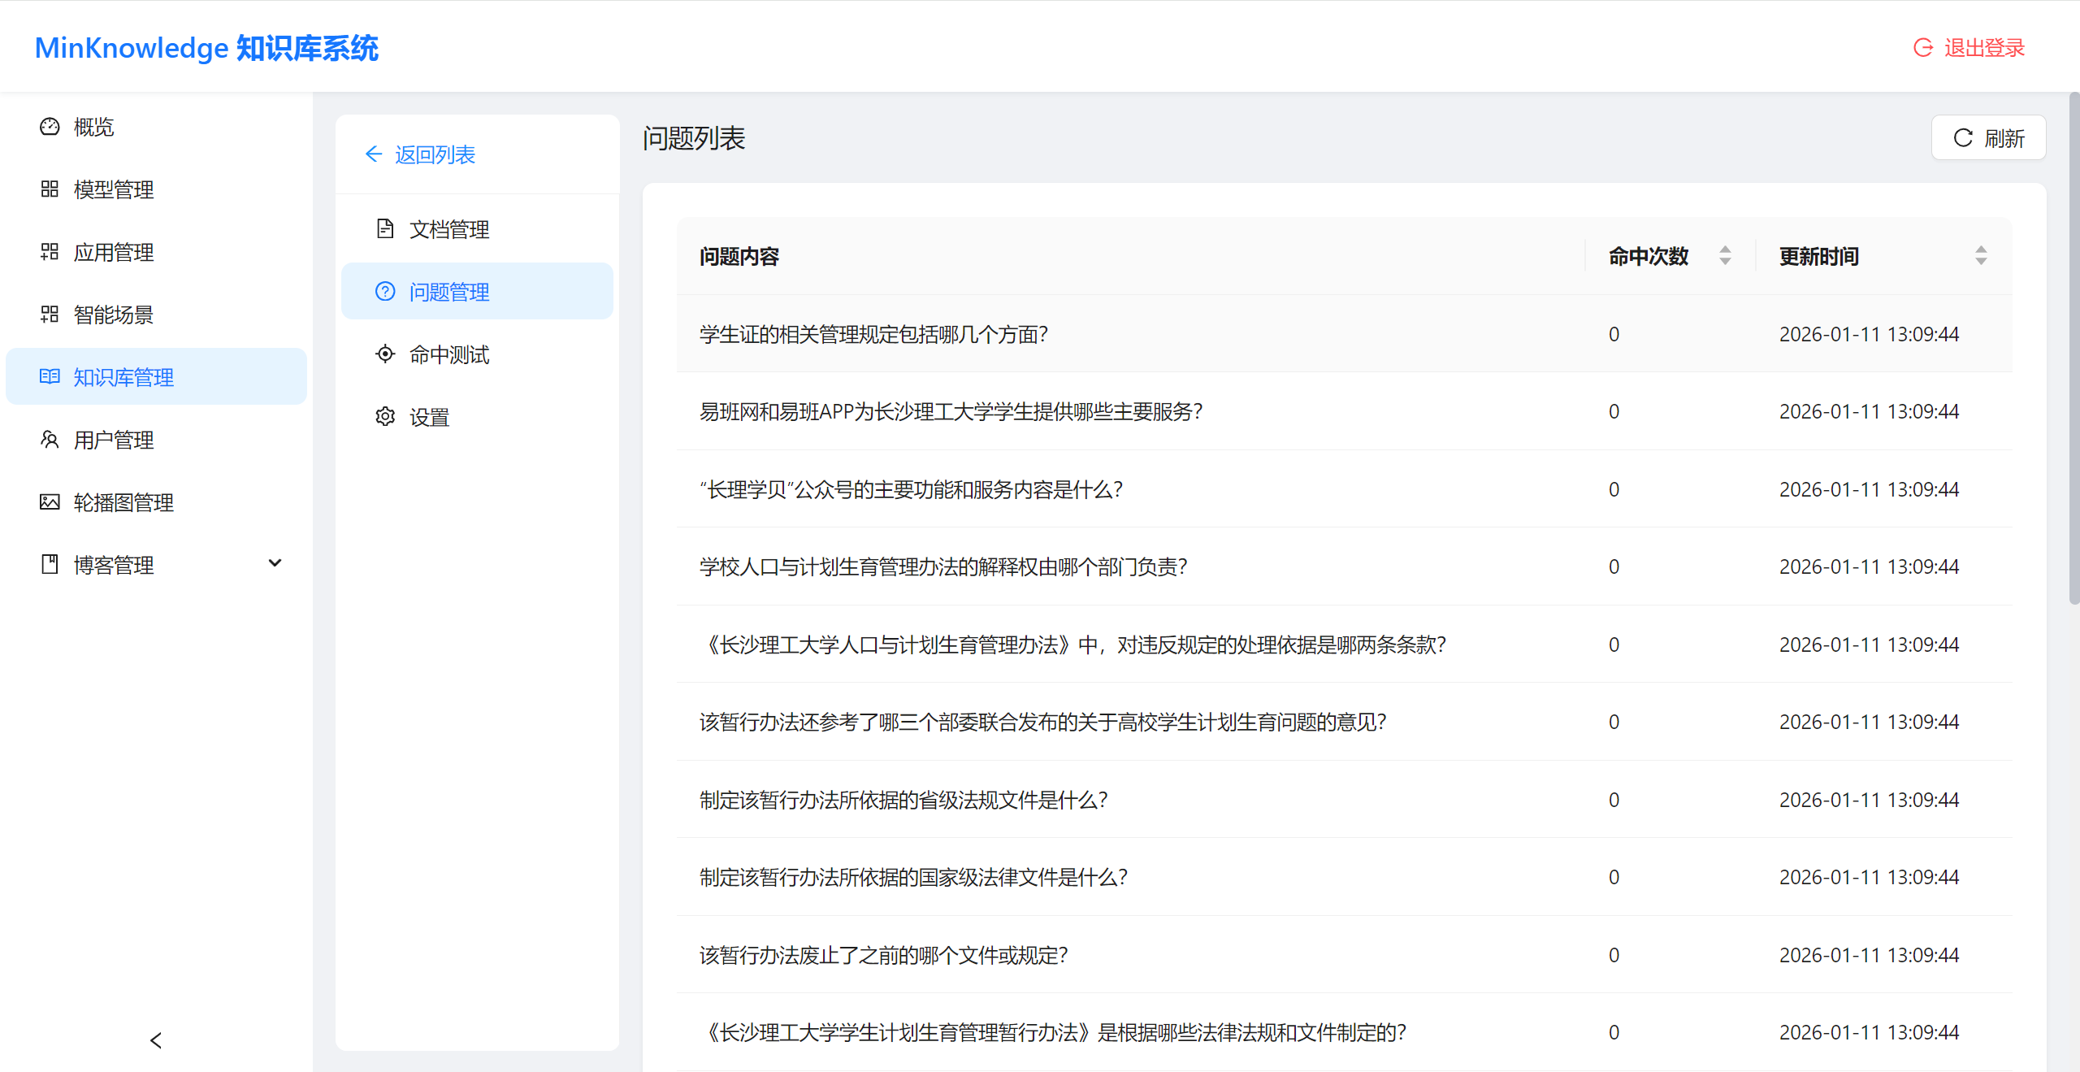Select 知识库管理 in the sidebar menu

(x=123, y=376)
